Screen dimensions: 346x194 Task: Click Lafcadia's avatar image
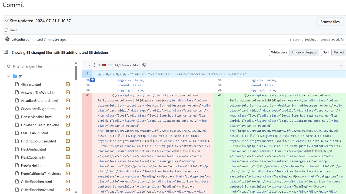pos(7,39)
